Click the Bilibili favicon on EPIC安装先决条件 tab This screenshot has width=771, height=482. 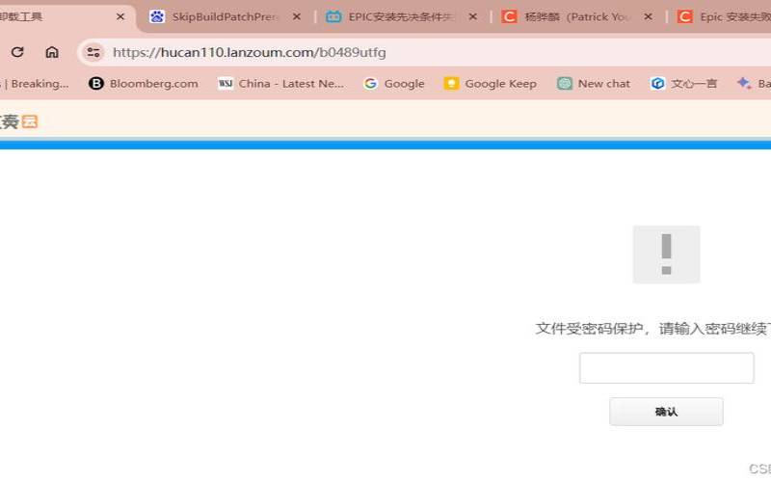point(333,17)
